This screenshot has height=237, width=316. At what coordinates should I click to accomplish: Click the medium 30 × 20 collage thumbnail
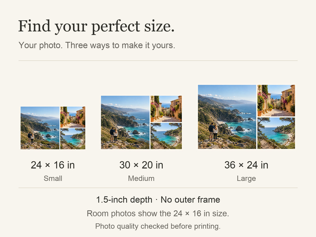tap(141, 122)
